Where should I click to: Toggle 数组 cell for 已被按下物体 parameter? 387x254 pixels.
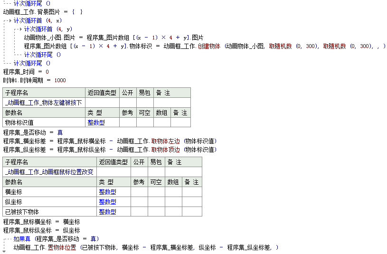click(173, 212)
